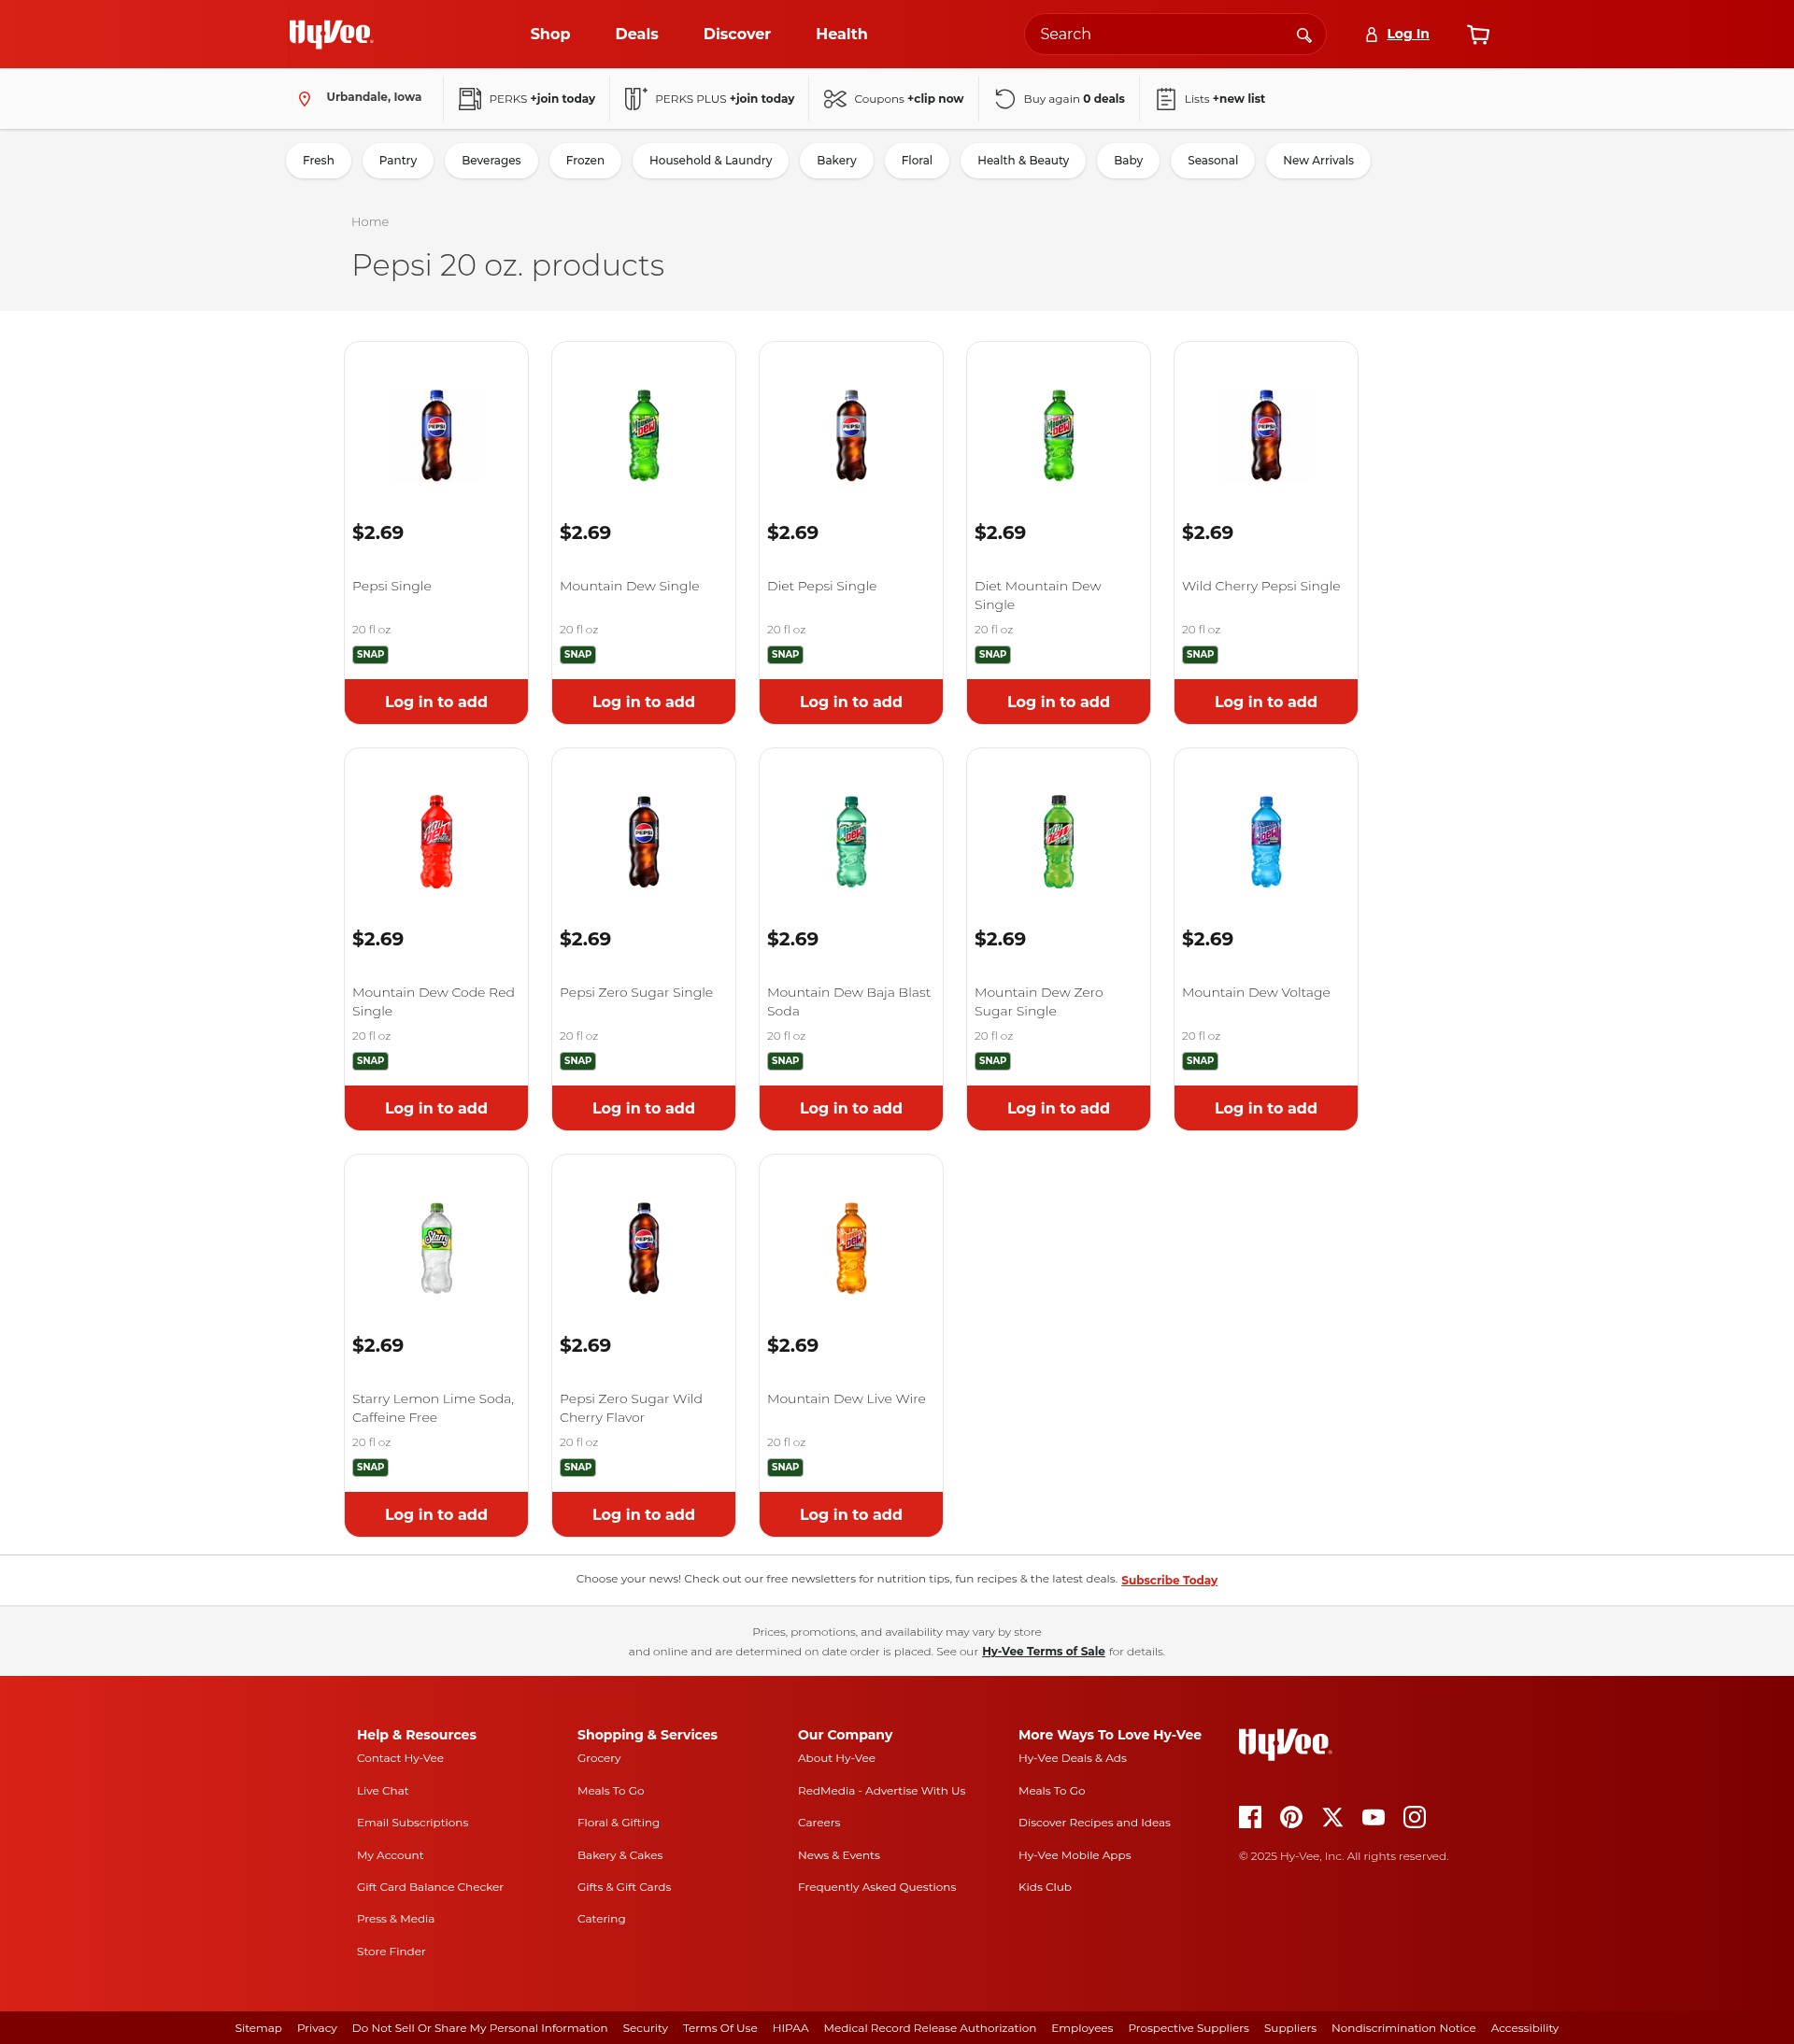Select Household & Laundry category
The height and width of the screenshot is (2044, 1794).
click(x=710, y=160)
